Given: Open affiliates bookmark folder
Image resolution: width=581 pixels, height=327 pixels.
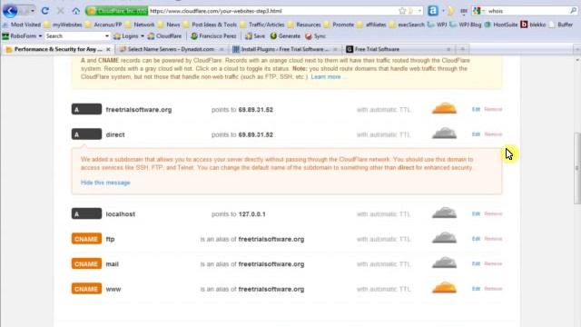Looking at the screenshot, I should [371, 25].
